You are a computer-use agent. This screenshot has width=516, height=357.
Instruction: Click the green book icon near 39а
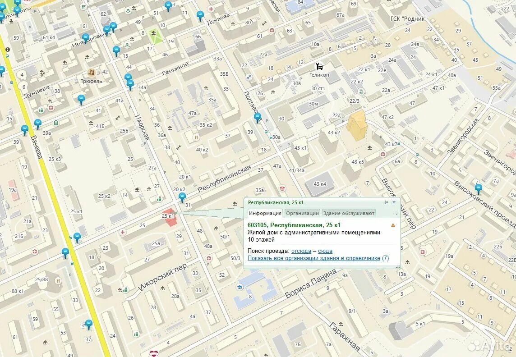(56, 123)
